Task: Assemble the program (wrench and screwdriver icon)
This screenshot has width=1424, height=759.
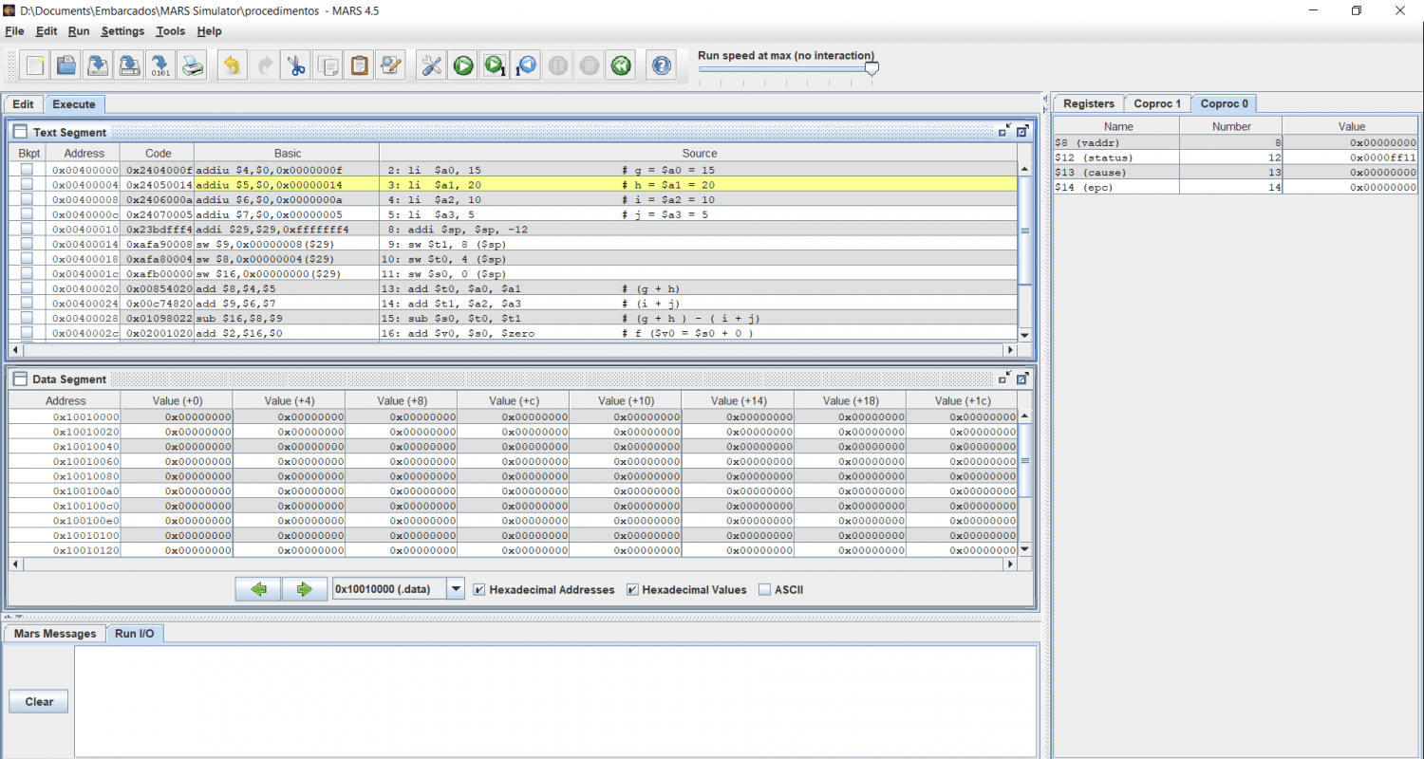Action: [x=431, y=65]
